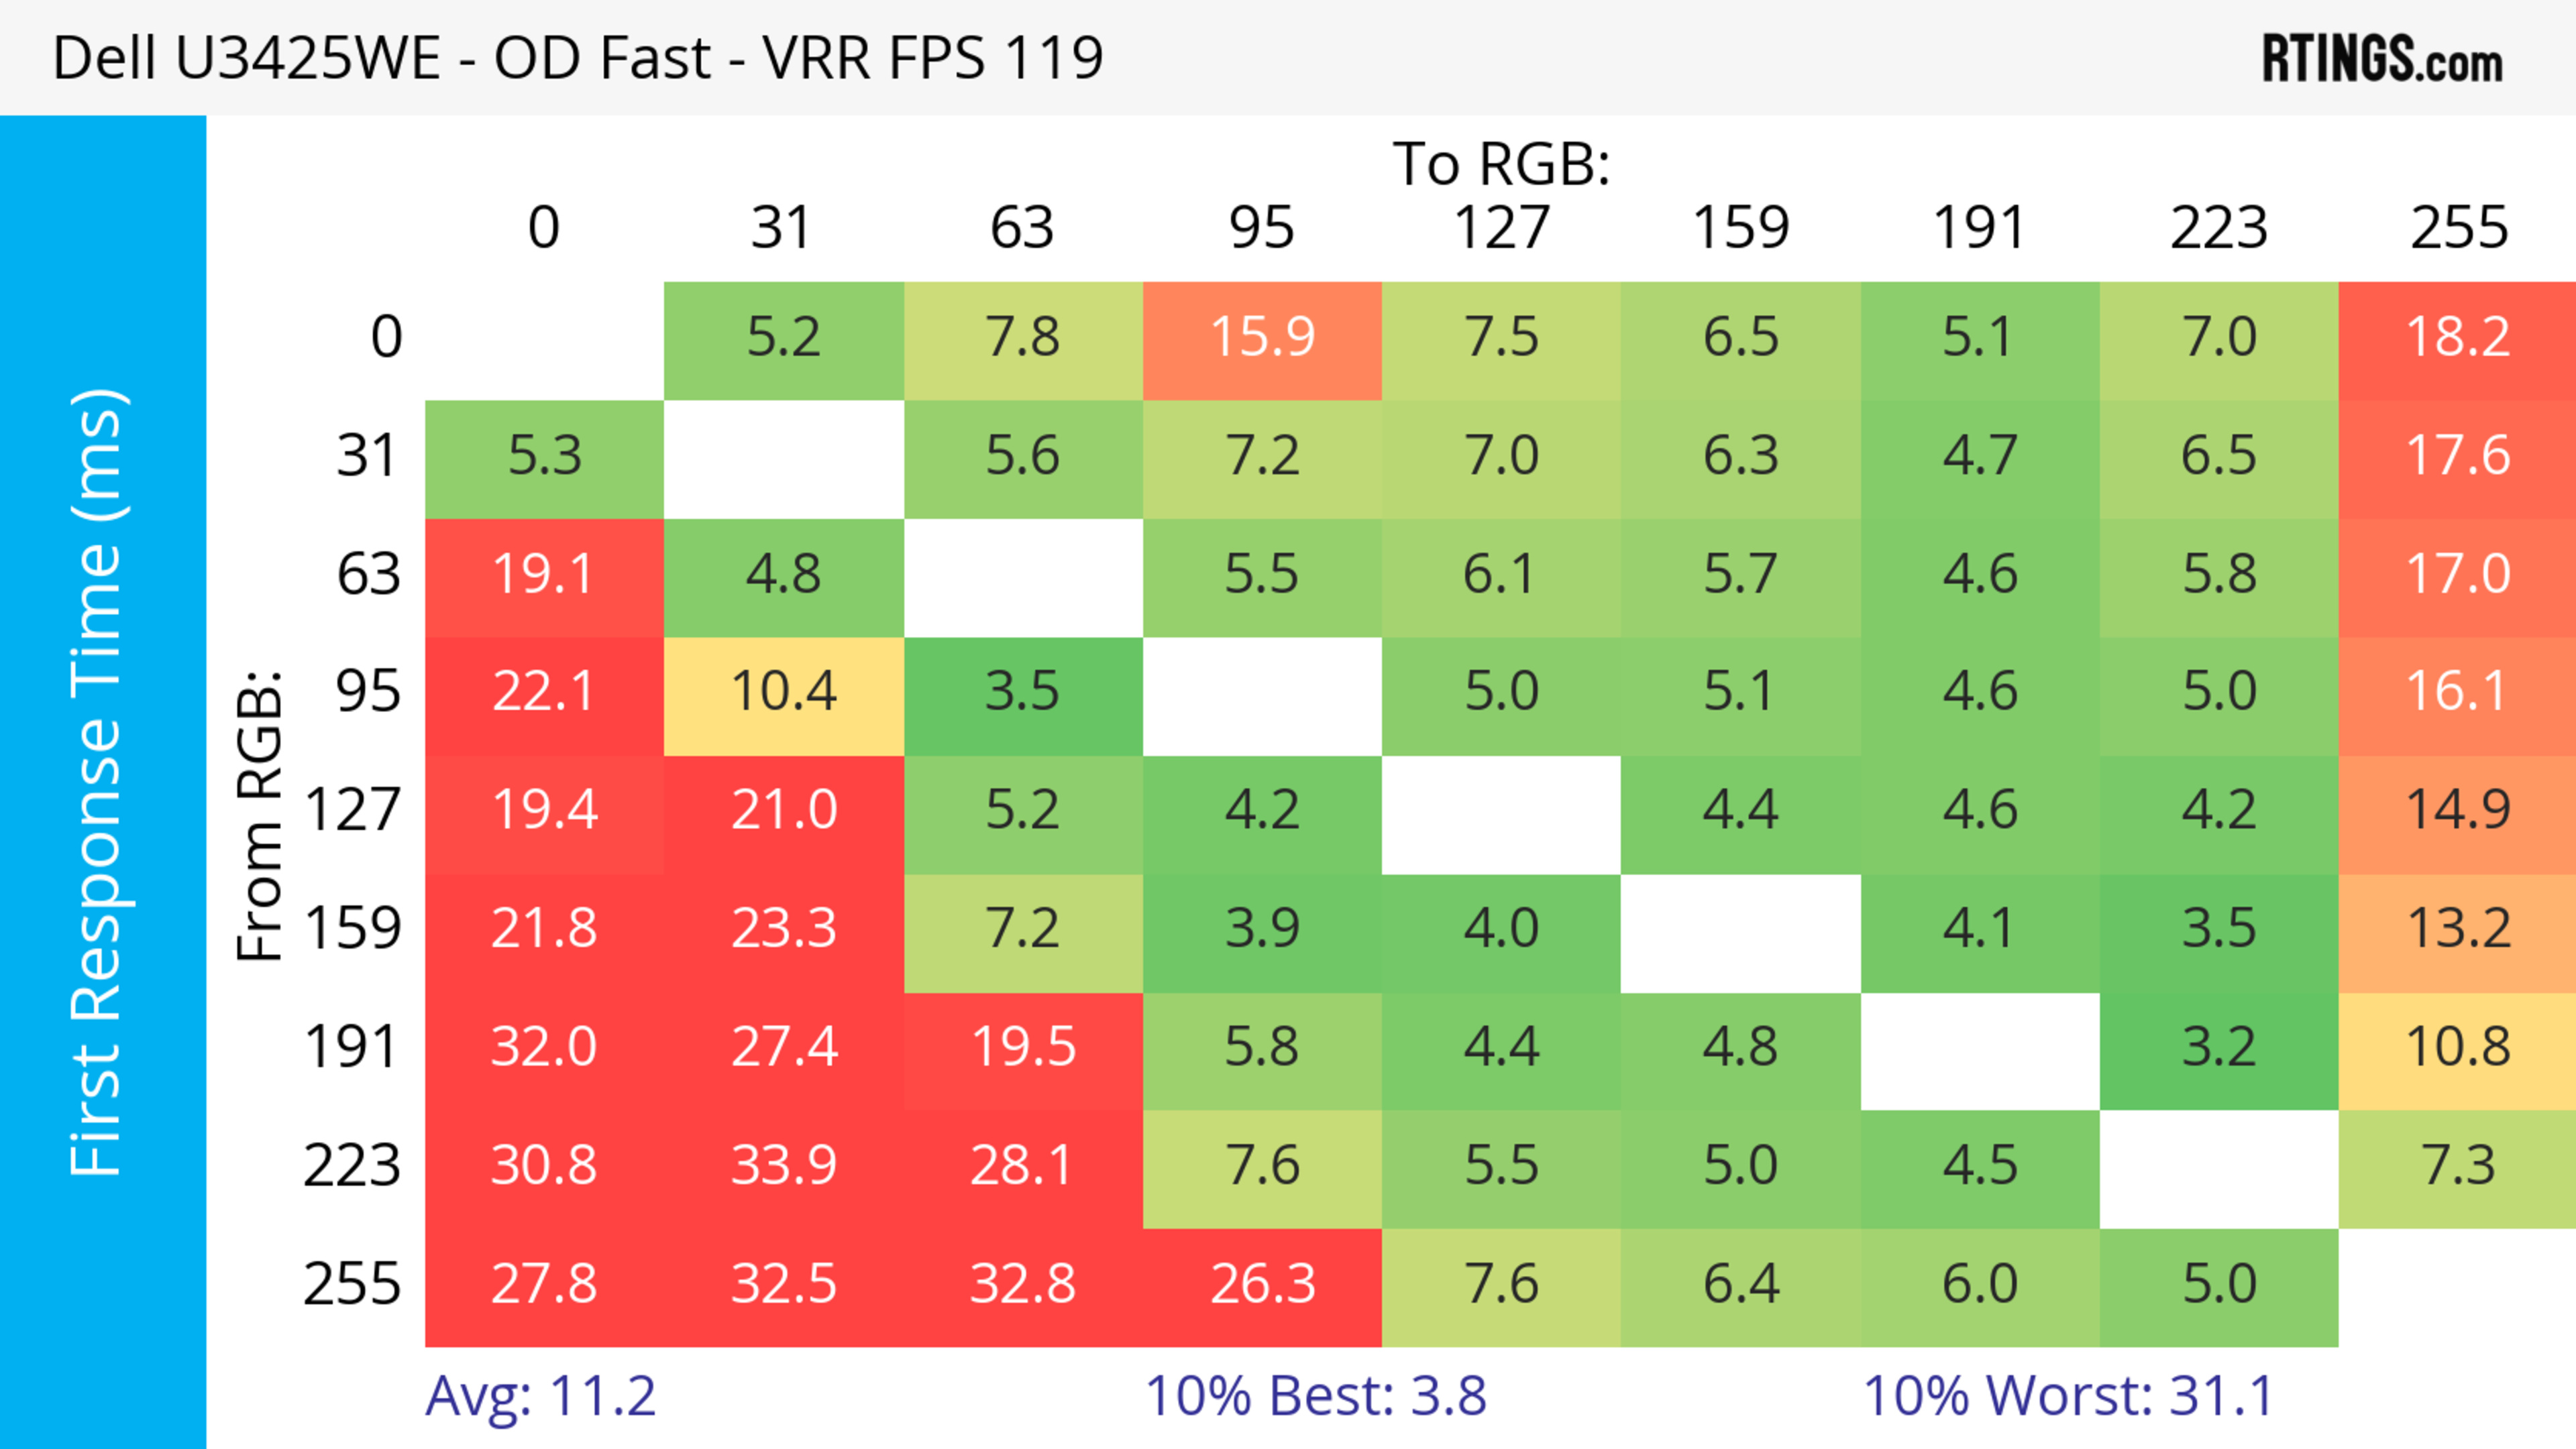Screen dimensions: 2576x1449
Task: Click the yellow 10.4 cell
Action: [783, 691]
